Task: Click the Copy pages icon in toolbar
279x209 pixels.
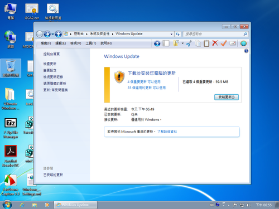Action: point(198,43)
